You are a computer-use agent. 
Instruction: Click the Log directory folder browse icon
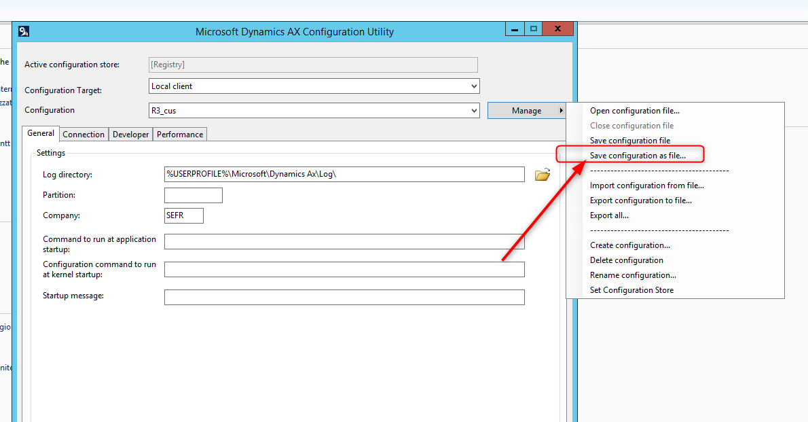pyautogui.click(x=541, y=175)
